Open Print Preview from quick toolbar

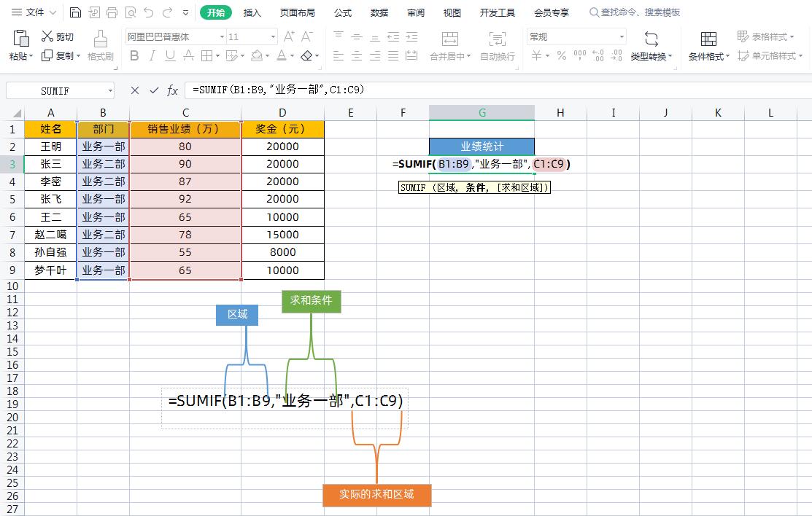click(x=130, y=12)
